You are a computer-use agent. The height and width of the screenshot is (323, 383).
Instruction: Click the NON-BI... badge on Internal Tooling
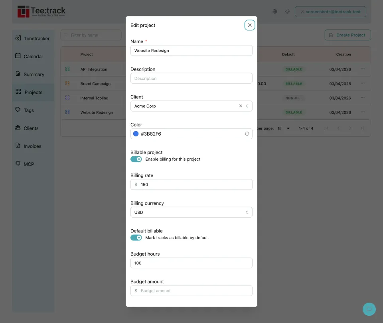click(293, 98)
